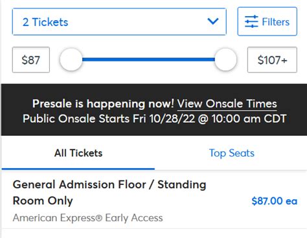Screen dimensions: 307x238
Task: Open the Filters button
Action: point(267,21)
